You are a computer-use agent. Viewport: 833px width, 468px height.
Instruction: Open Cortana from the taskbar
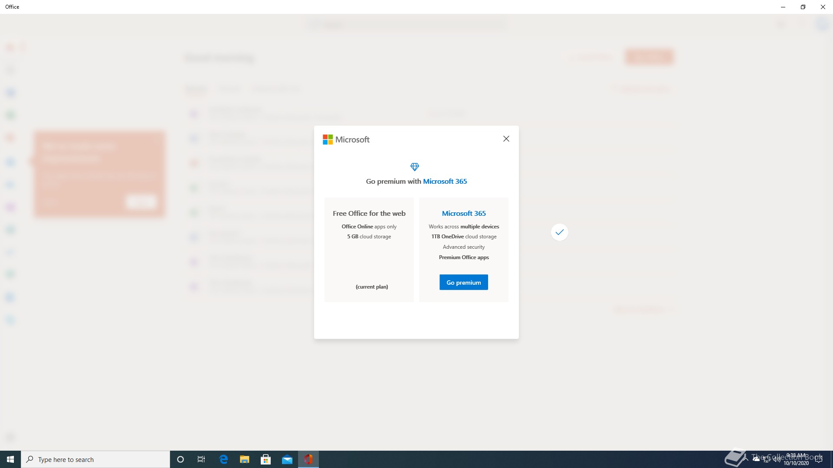pyautogui.click(x=180, y=459)
